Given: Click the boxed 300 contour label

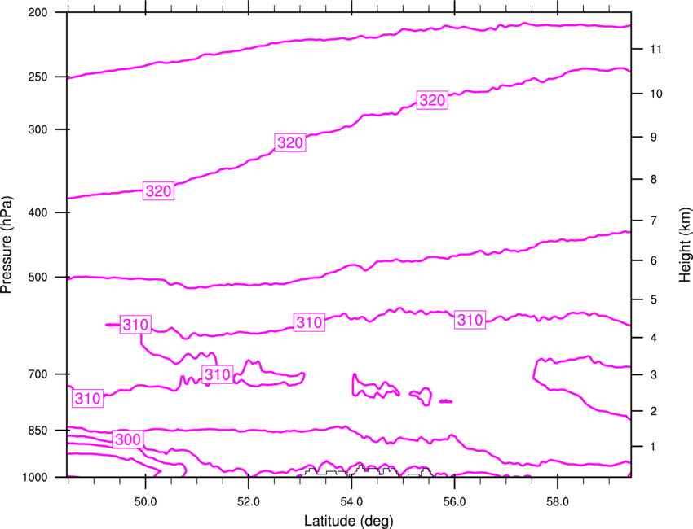Looking at the screenshot, I should tap(128, 439).
